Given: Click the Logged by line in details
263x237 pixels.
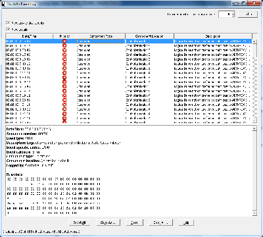Looking at the screenshot, I should coord(30,165).
